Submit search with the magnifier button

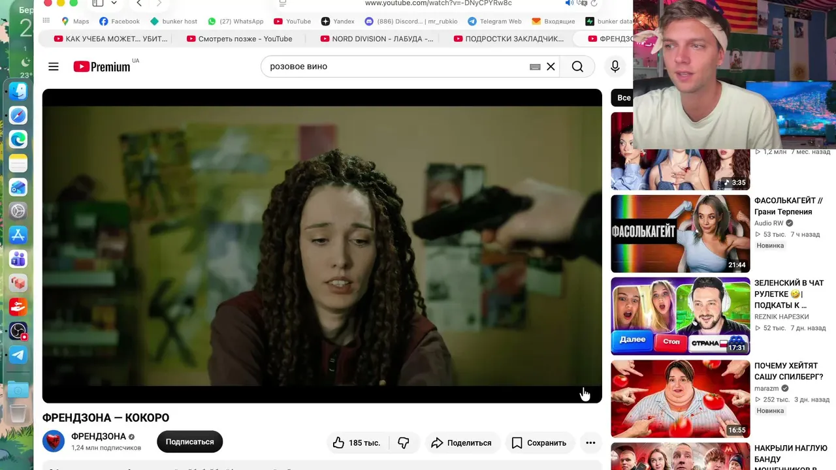(577, 67)
